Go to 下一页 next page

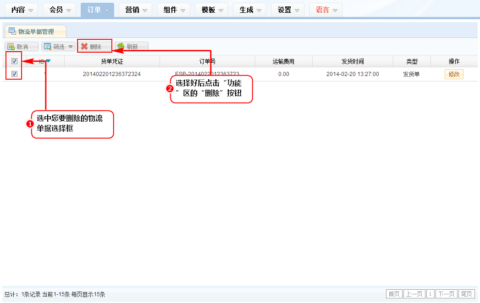click(x=446, y=294)
